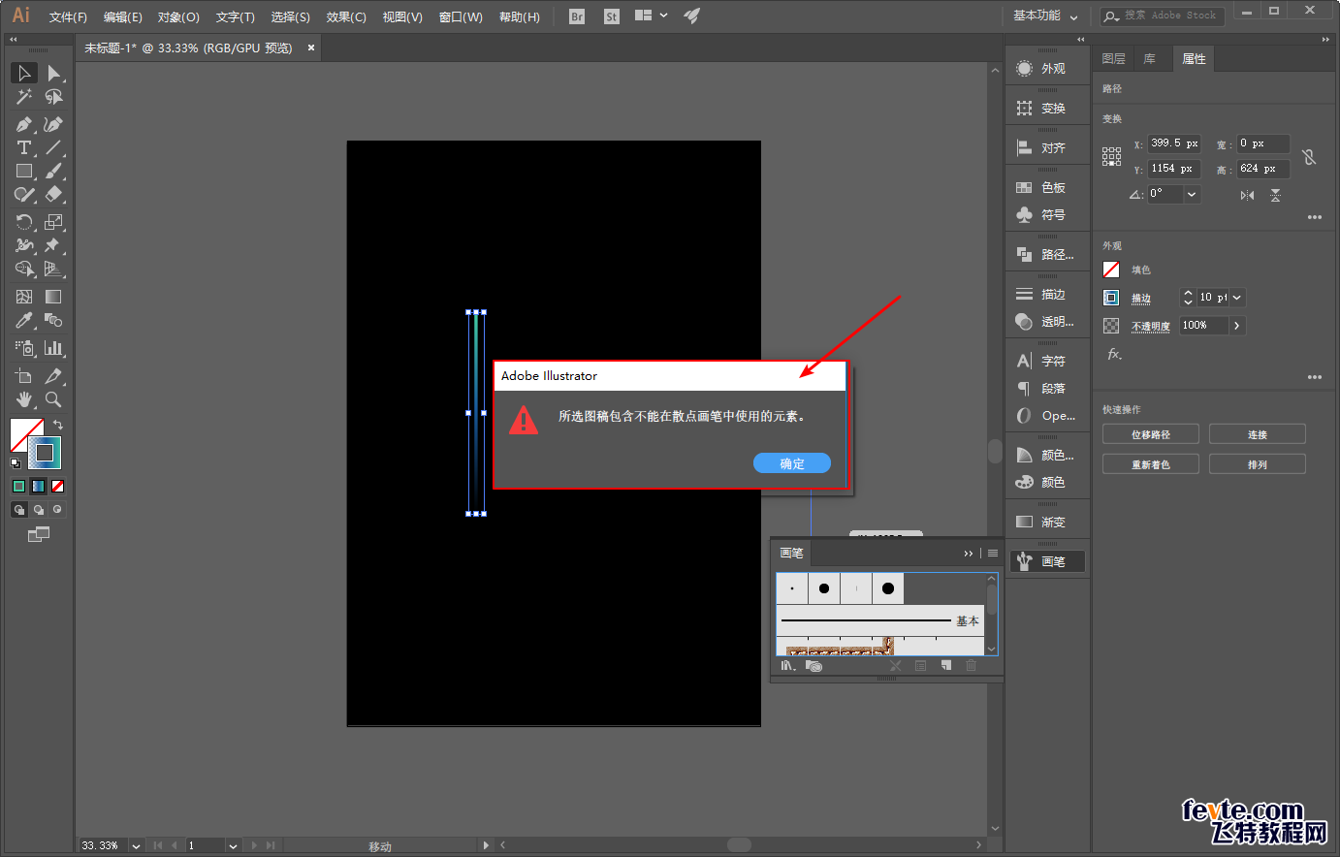Click the 排列 quick action button
Viewport: 1340px width, 857px height.
click(x=1258, y=464)
